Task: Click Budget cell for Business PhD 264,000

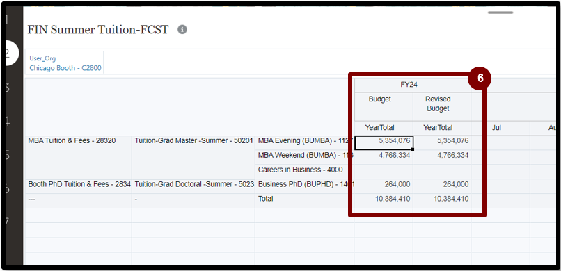Action: click(x=384, y=186)
